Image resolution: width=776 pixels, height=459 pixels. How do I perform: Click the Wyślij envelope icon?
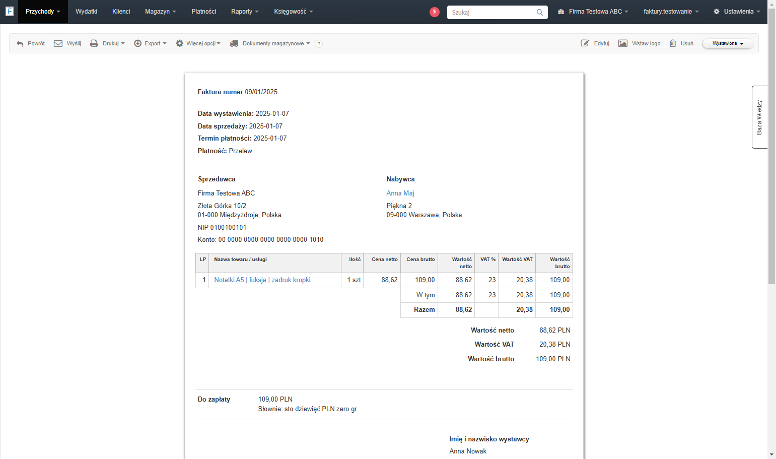(58, 43)
